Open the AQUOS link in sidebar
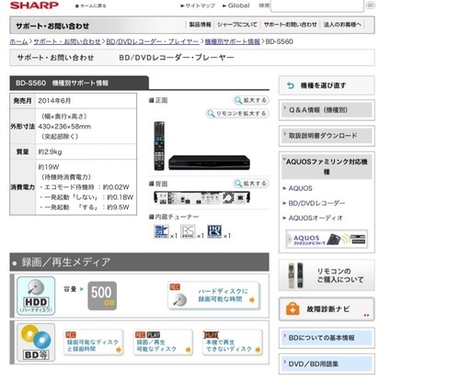This screenshot has height=380, width=471. (x=300, y=188)
